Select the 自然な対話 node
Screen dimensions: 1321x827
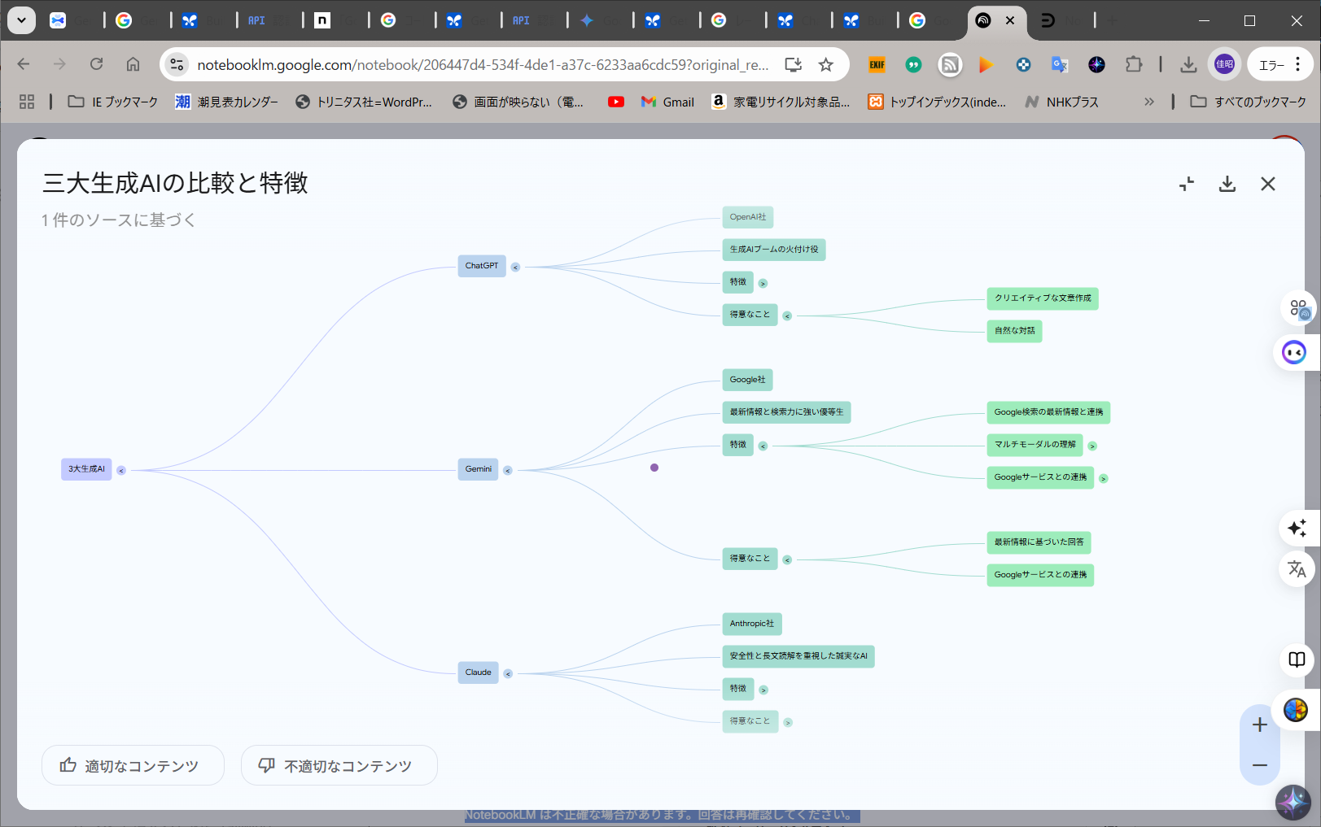tap(1014, 331)
